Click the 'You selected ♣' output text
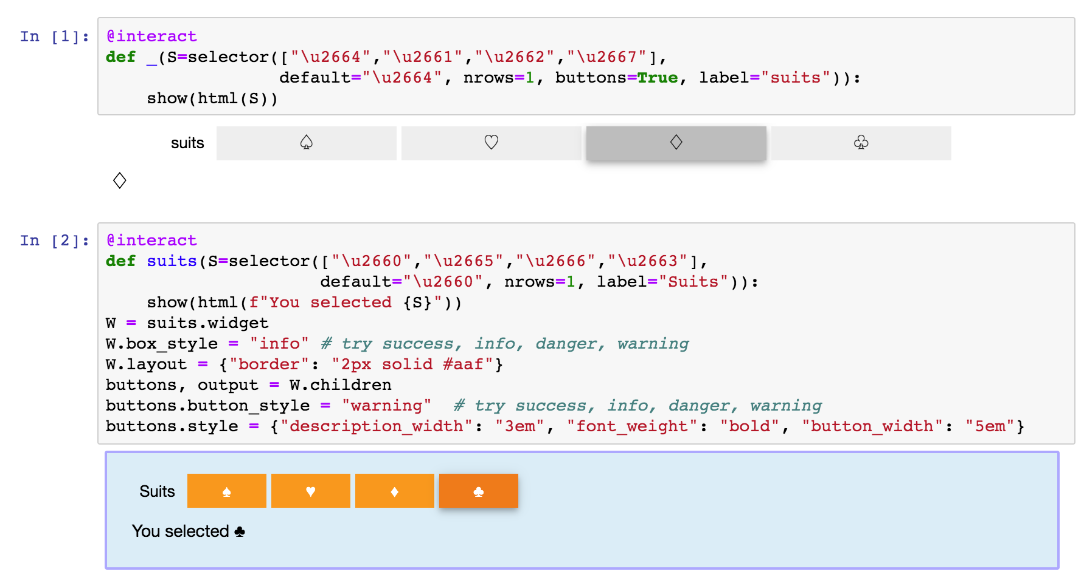 click(188, 531)
